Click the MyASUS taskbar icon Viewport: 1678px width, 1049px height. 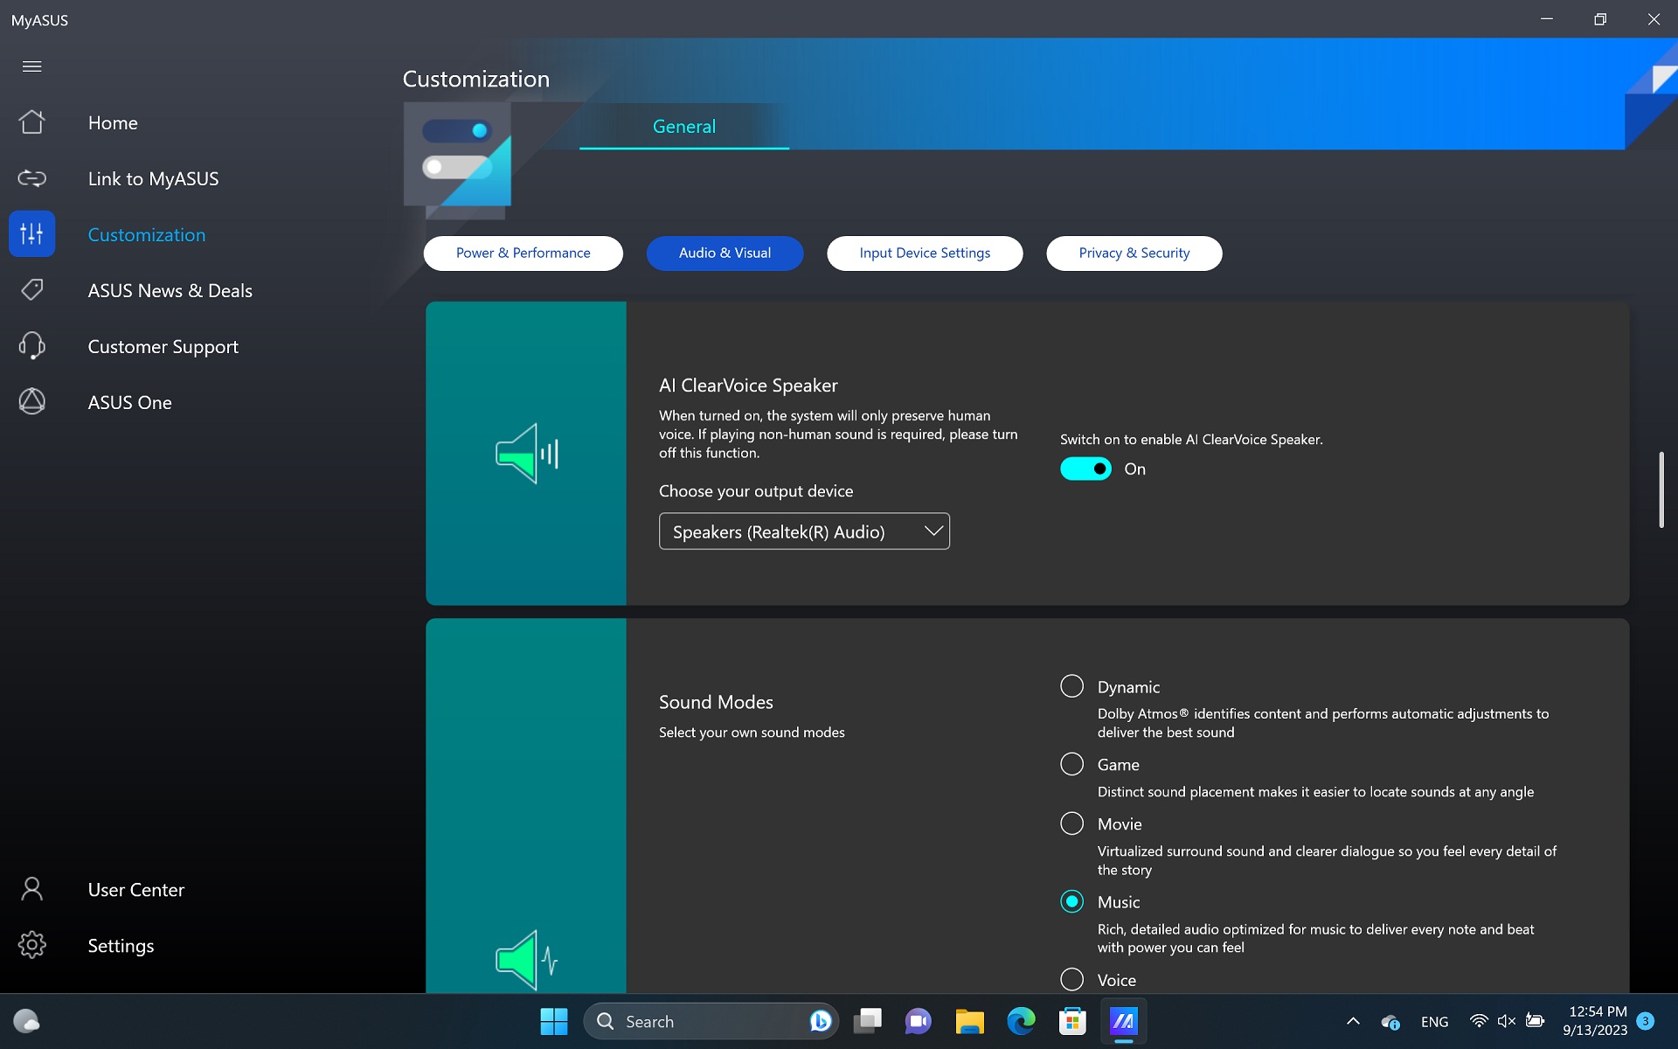coord(1123,1021)
